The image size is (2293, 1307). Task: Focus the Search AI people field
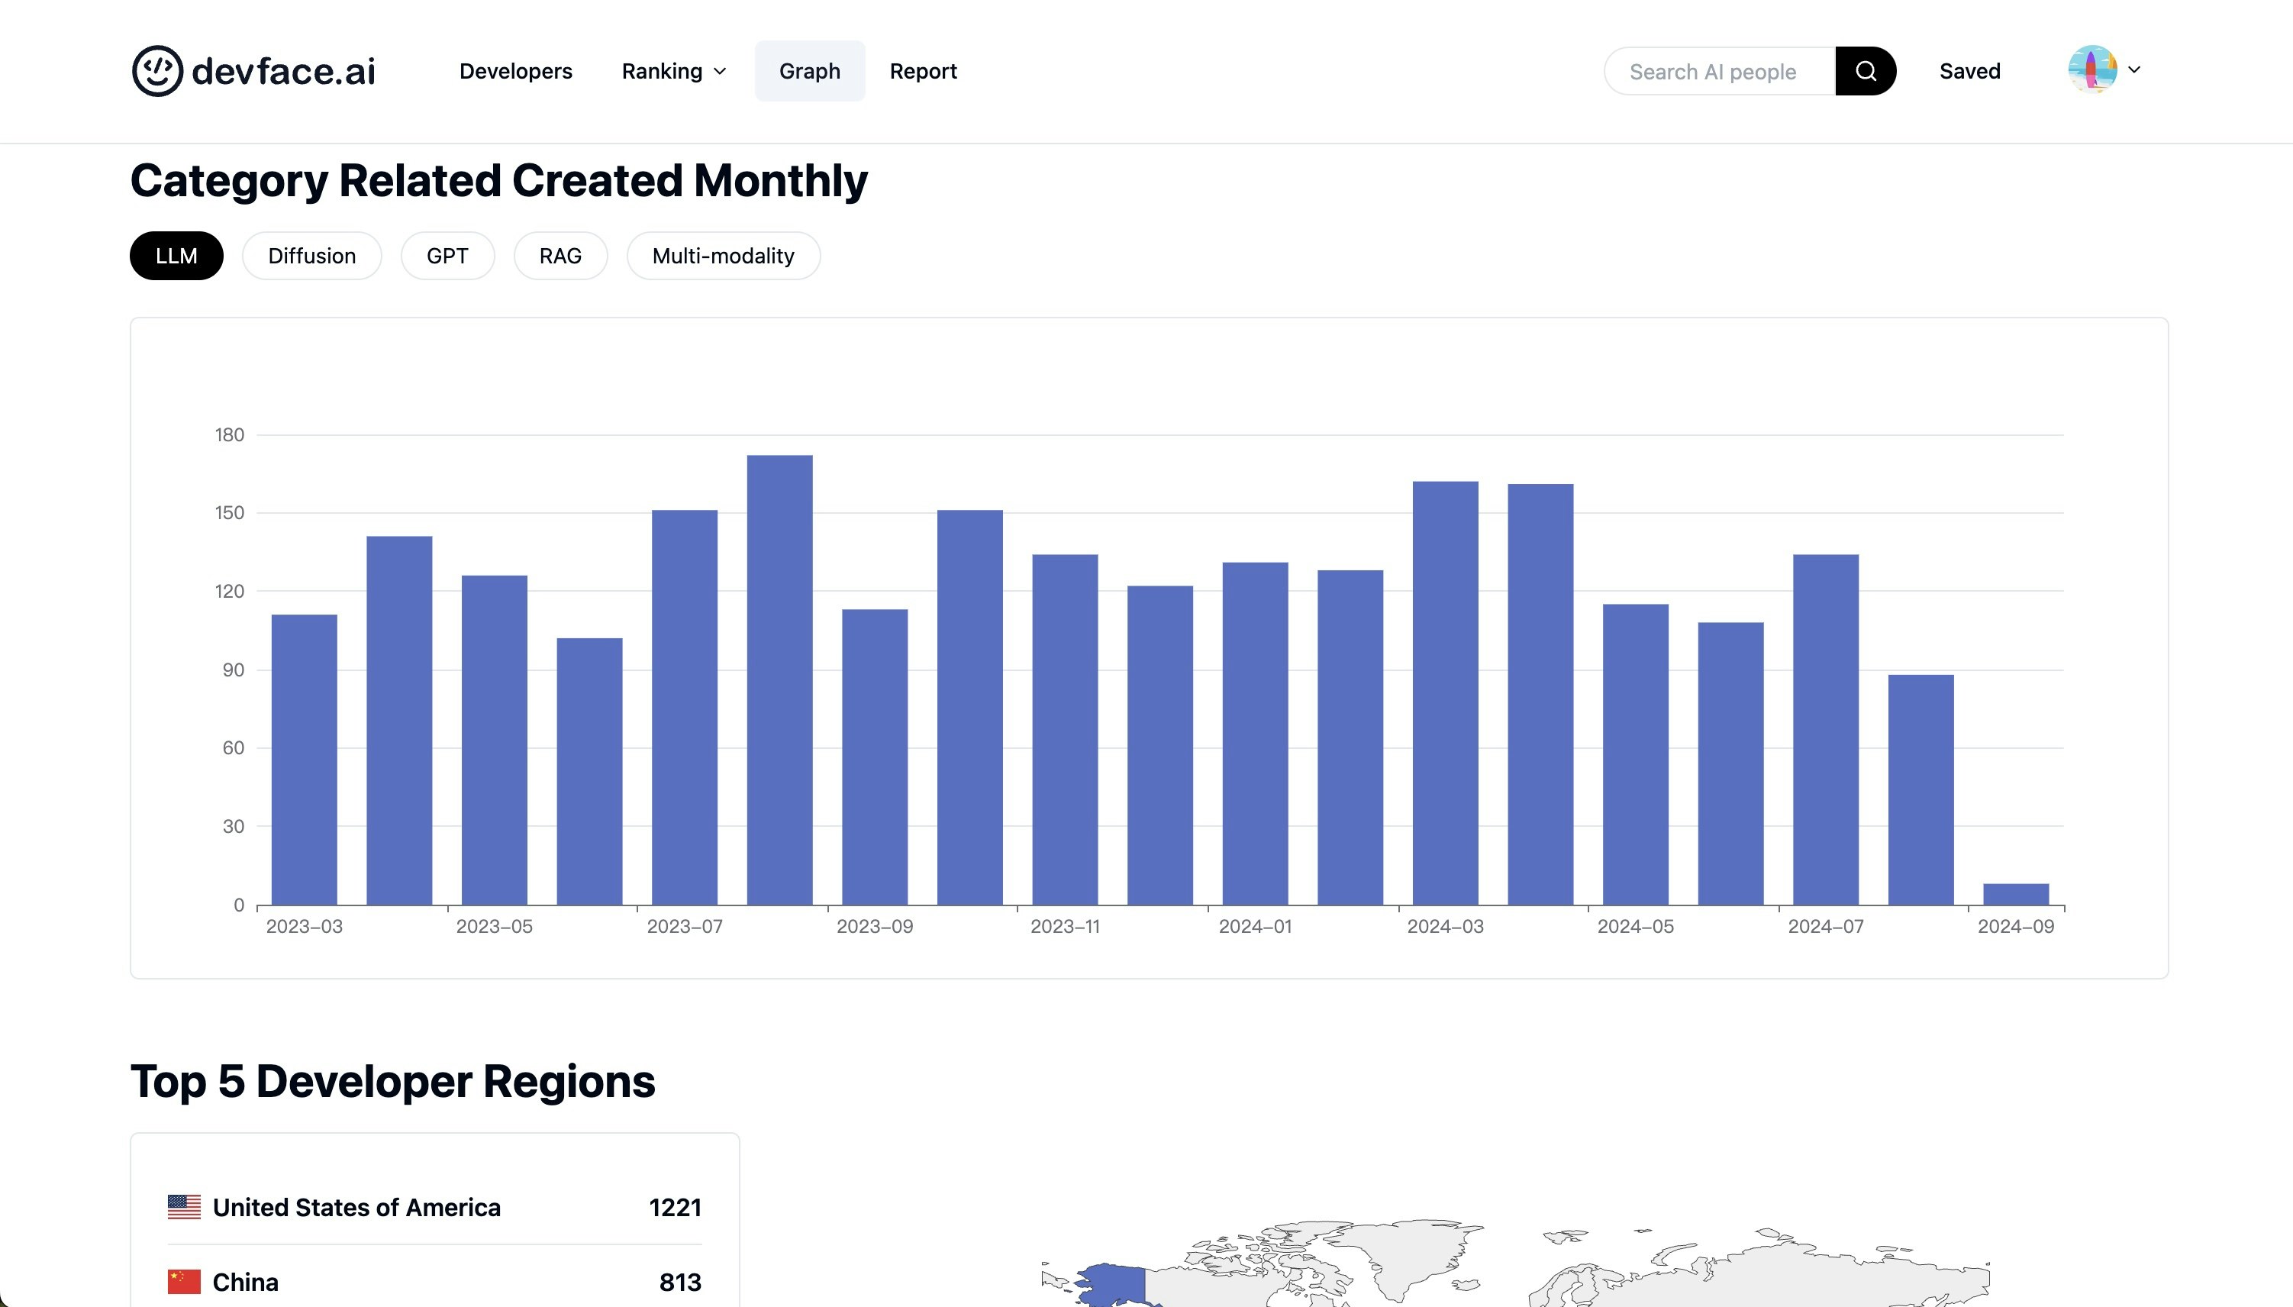[x=1719, y=72]
